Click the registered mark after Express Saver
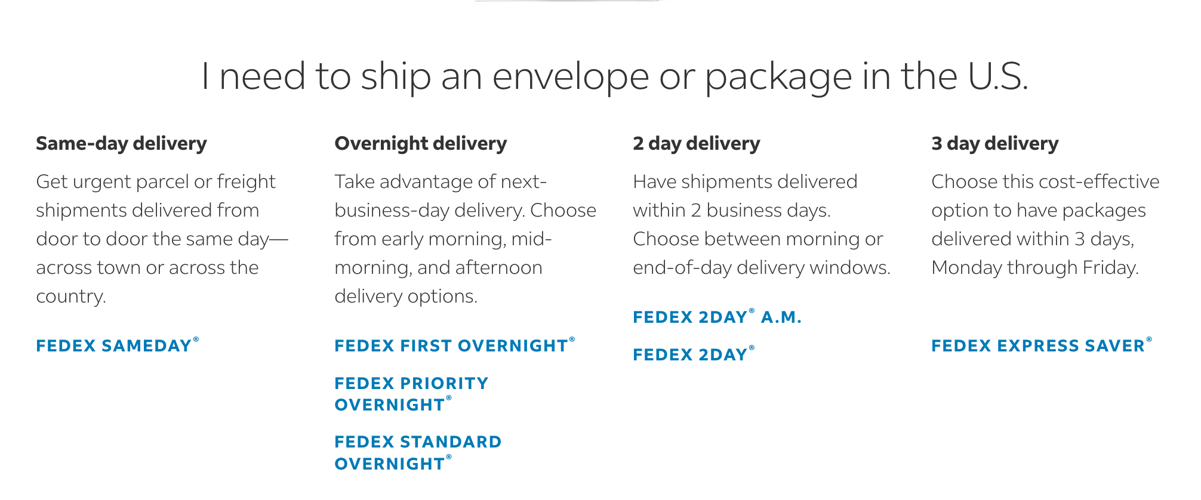 point(1149,339)
